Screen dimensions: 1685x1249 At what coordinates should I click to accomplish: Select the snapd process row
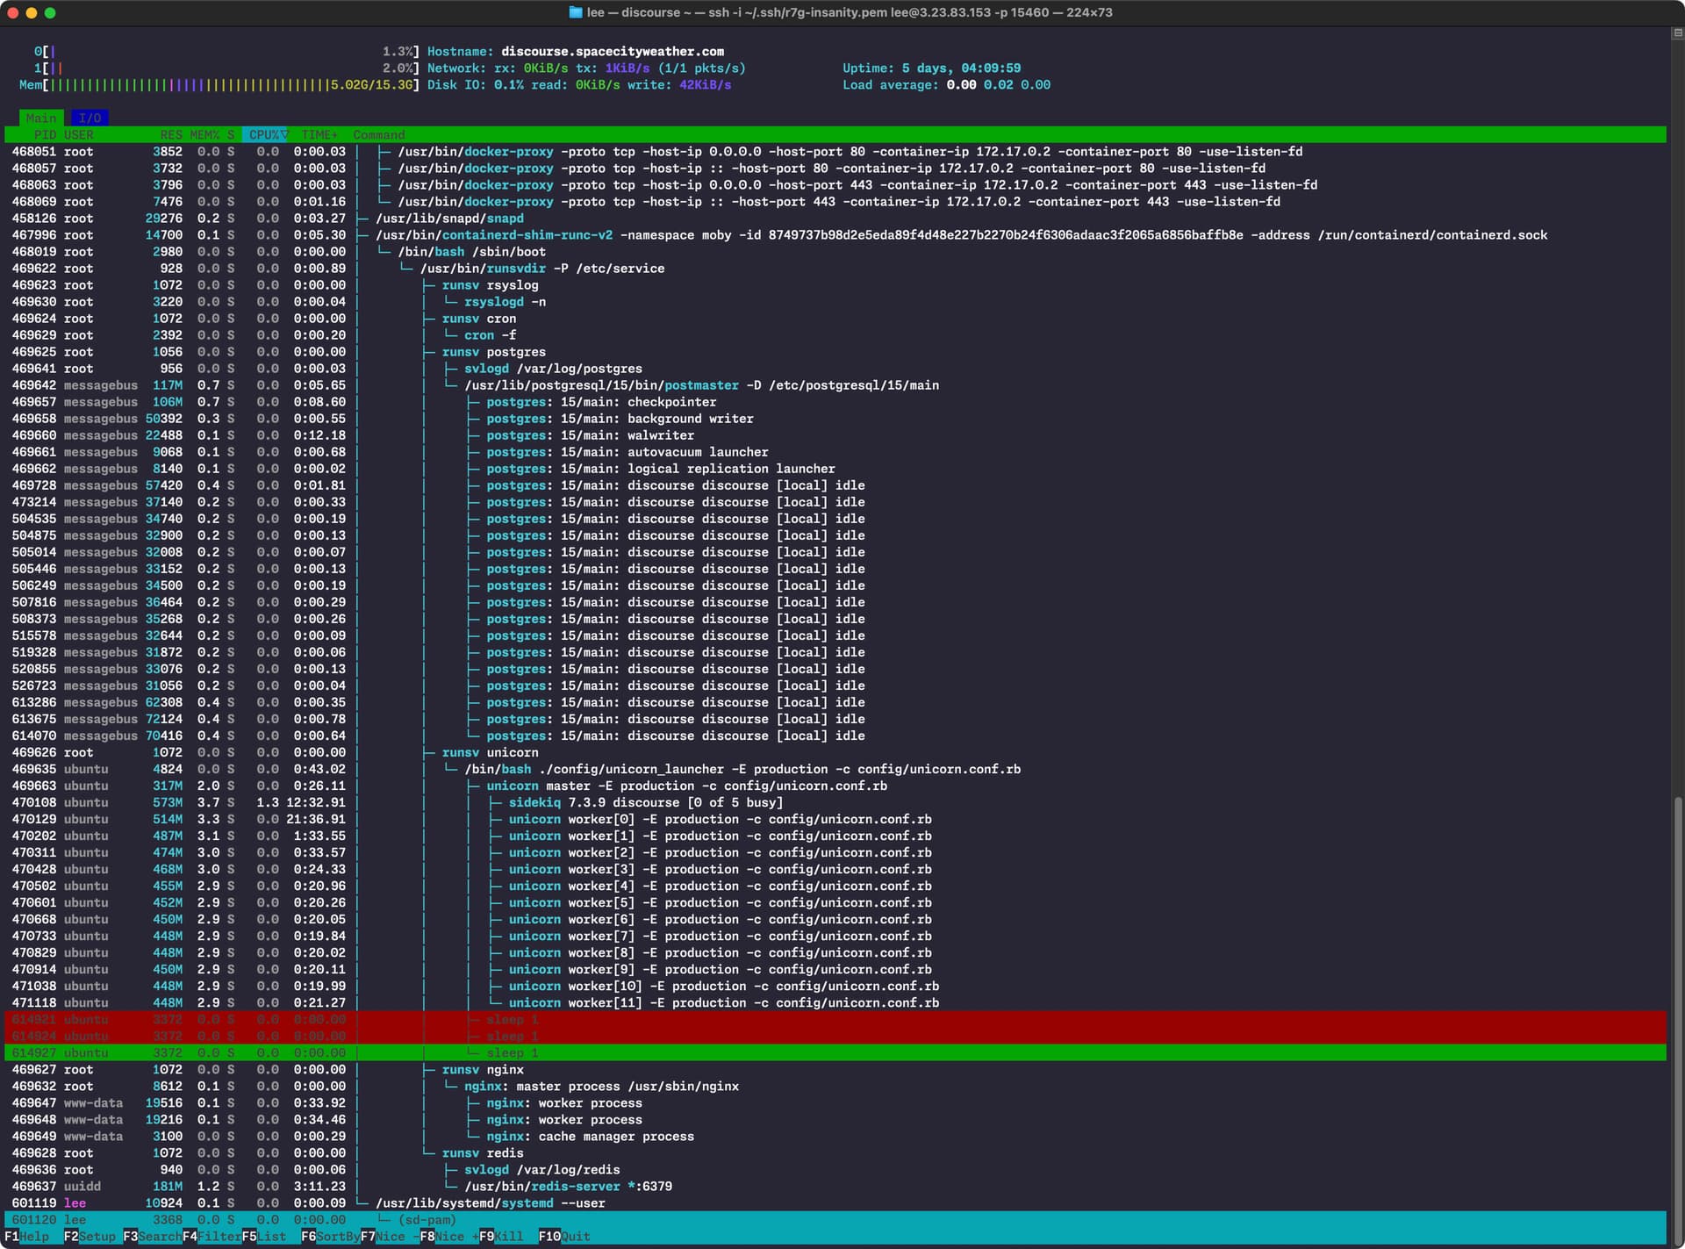835,219
